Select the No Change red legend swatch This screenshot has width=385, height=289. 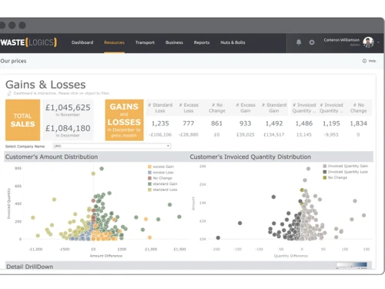click(x=149, y=178)
